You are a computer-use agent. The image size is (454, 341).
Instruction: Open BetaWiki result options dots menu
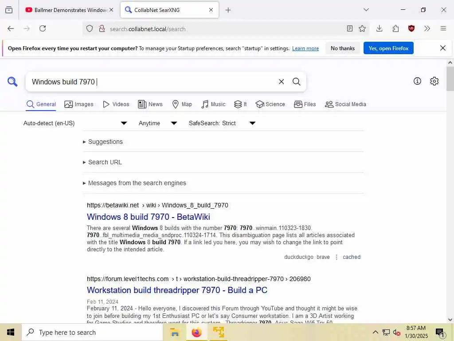click(336, 257)
